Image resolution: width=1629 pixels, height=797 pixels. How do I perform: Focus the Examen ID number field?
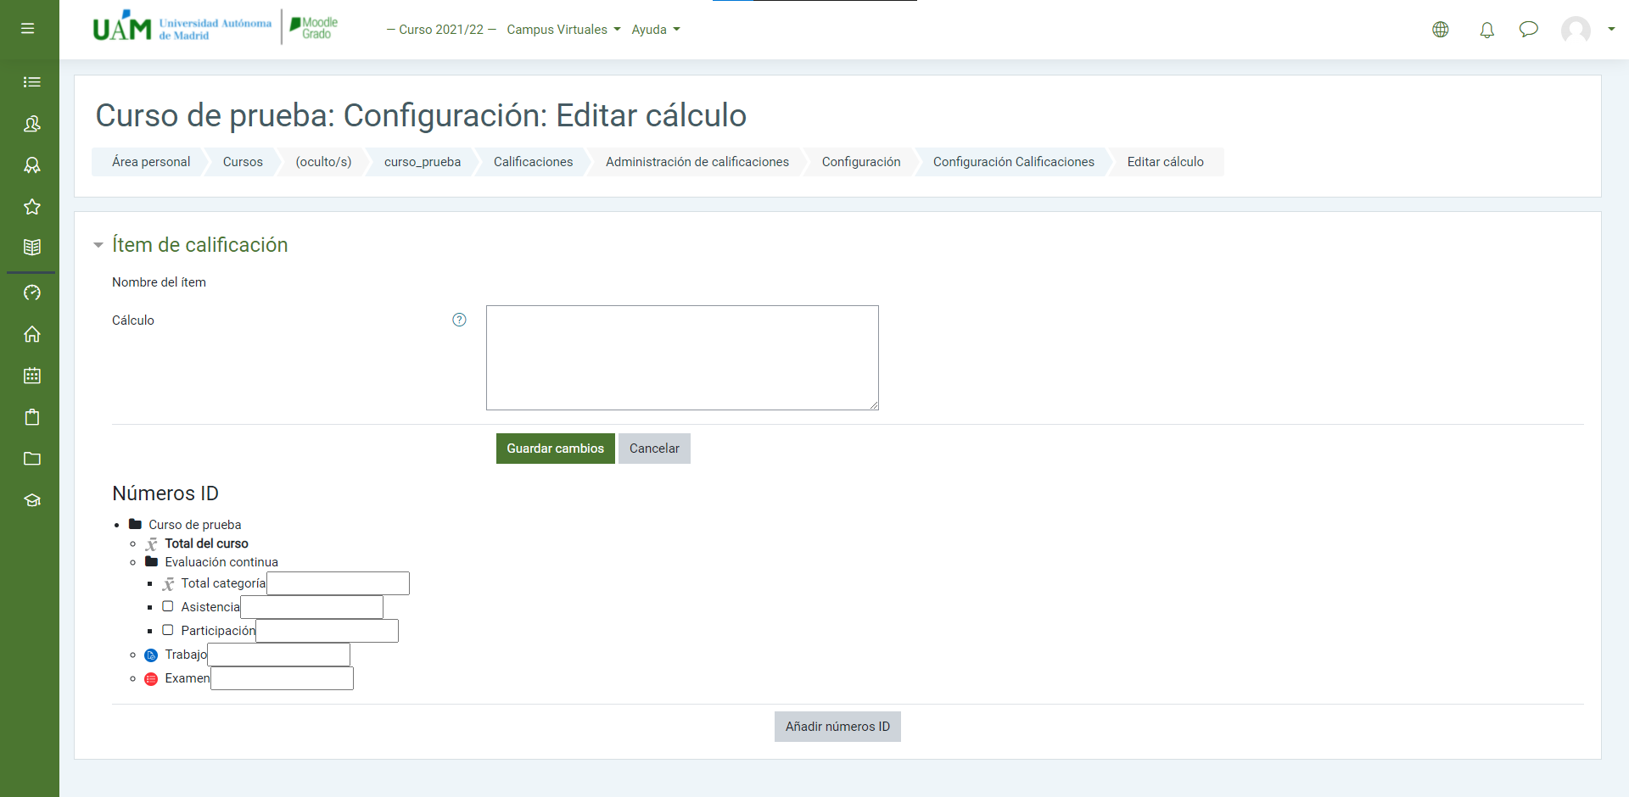point(282,678)
